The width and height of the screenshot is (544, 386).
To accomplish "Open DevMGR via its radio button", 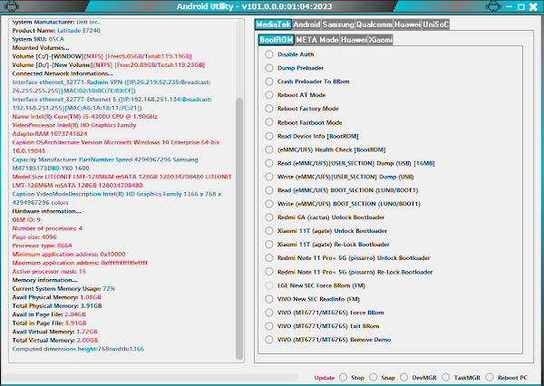I will pyautogui.click(x=403, y=377).
